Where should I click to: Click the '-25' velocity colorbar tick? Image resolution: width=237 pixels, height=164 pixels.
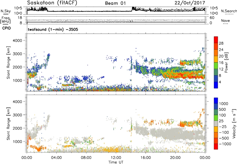(223, 127)
